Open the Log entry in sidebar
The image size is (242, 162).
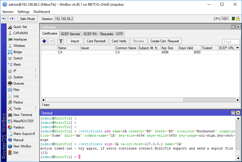pyautogui.click(x=16, y=96)
